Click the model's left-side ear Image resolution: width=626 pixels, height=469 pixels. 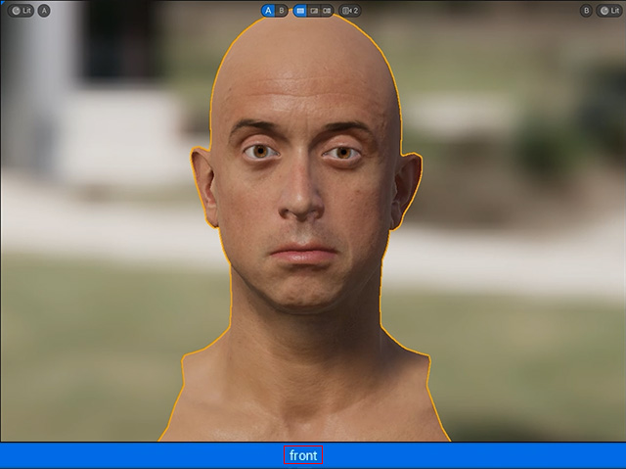pos(204,186)
